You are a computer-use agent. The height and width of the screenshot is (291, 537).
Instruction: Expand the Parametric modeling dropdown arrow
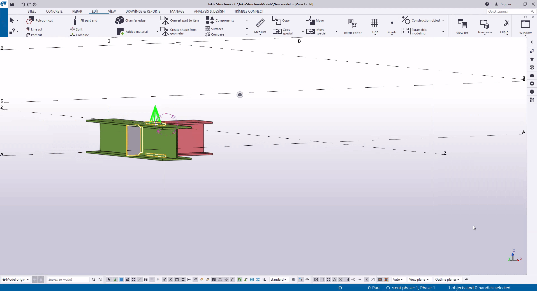point(443,32)
